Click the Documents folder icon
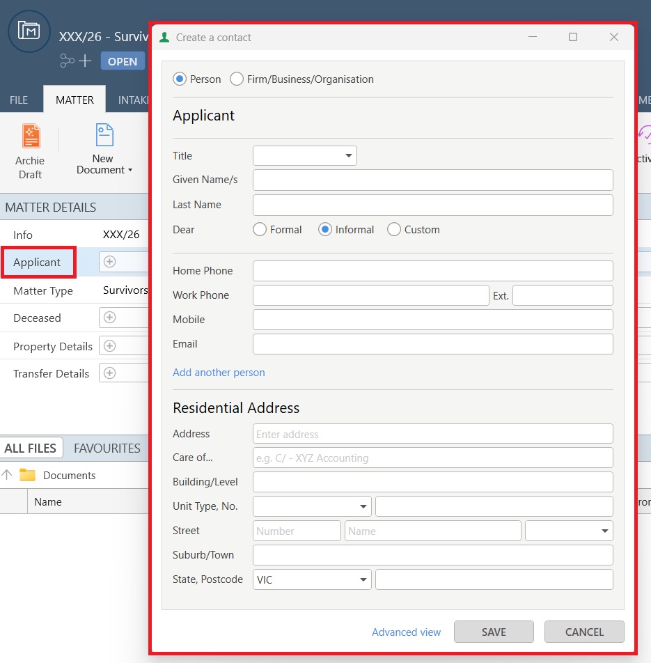 click(27, 476)
